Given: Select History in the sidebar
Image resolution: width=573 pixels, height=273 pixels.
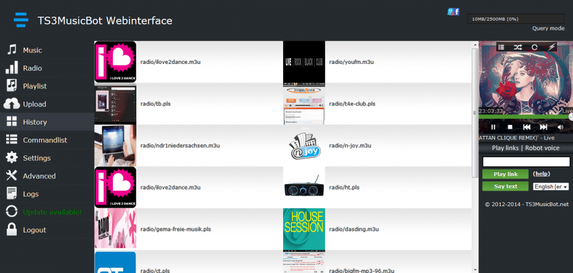Looking at the screenshot, I should click(x=47, y=122).
